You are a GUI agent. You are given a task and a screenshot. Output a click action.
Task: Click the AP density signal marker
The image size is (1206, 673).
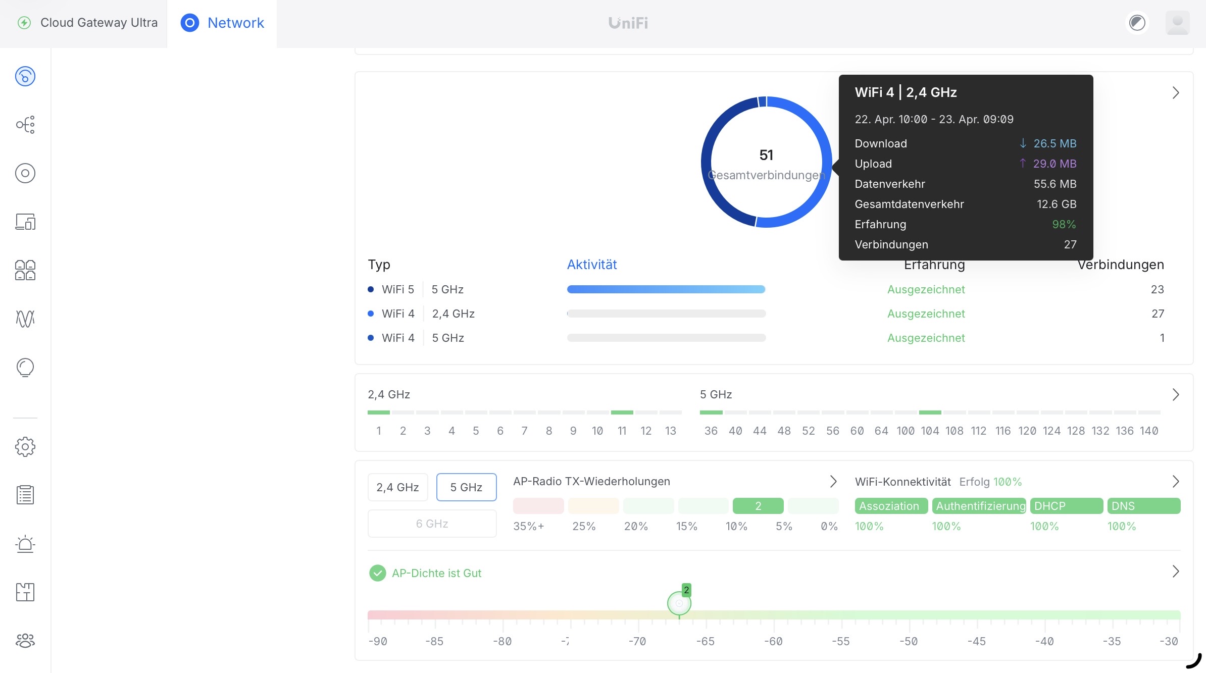click(x=679, y=603)
